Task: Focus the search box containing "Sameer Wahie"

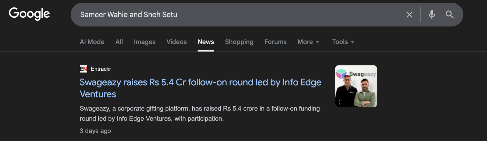Action: tap(237, 15)
